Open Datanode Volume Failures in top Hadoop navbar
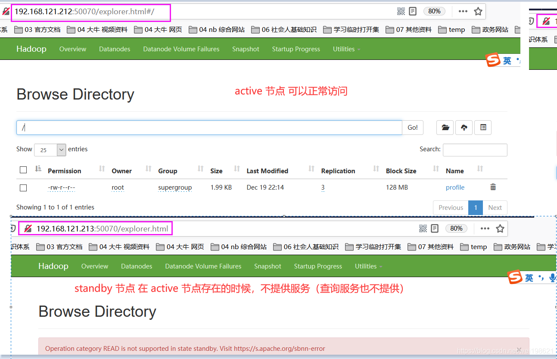Image resolution: width=557 pixels, height=359 pixels. coord(181,49)
